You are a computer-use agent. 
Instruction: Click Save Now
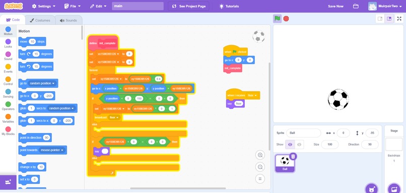pos(335,6)
